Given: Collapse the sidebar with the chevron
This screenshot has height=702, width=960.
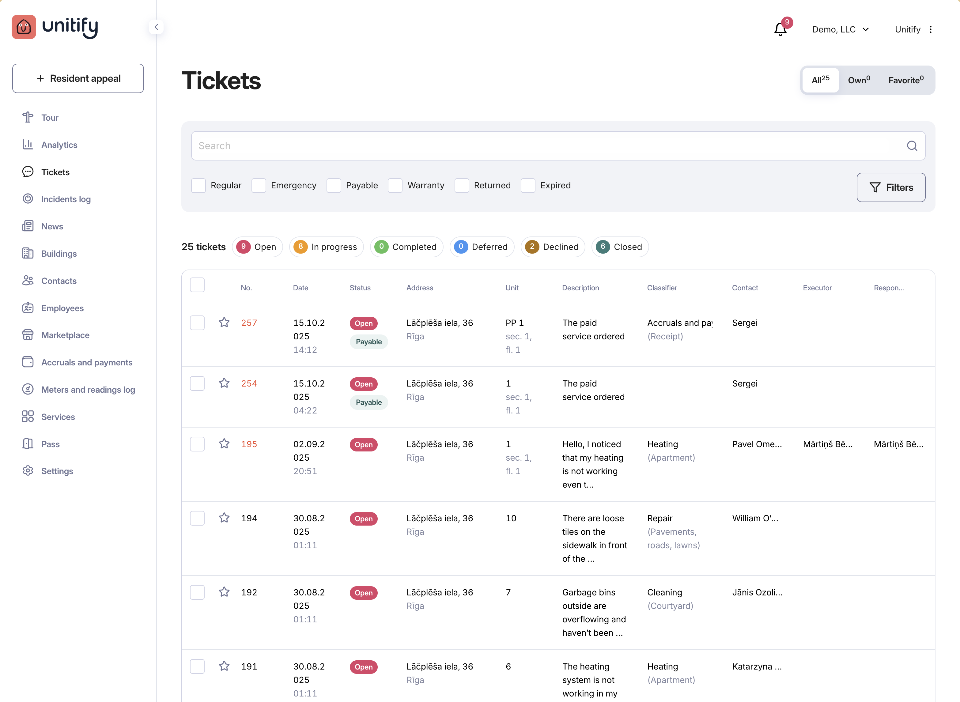Looking at the screenshot, I should 156,27.
